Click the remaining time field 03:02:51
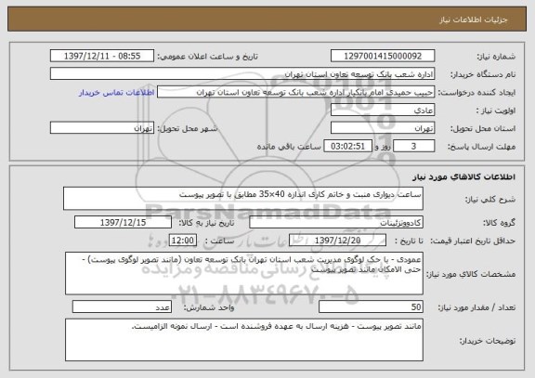535x378 pixels. [347, 146]
